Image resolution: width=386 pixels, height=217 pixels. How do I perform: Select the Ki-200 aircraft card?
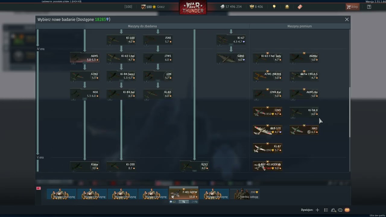121,166
